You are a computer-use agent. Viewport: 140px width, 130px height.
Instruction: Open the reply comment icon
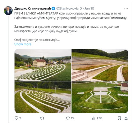tap(16, 118)
